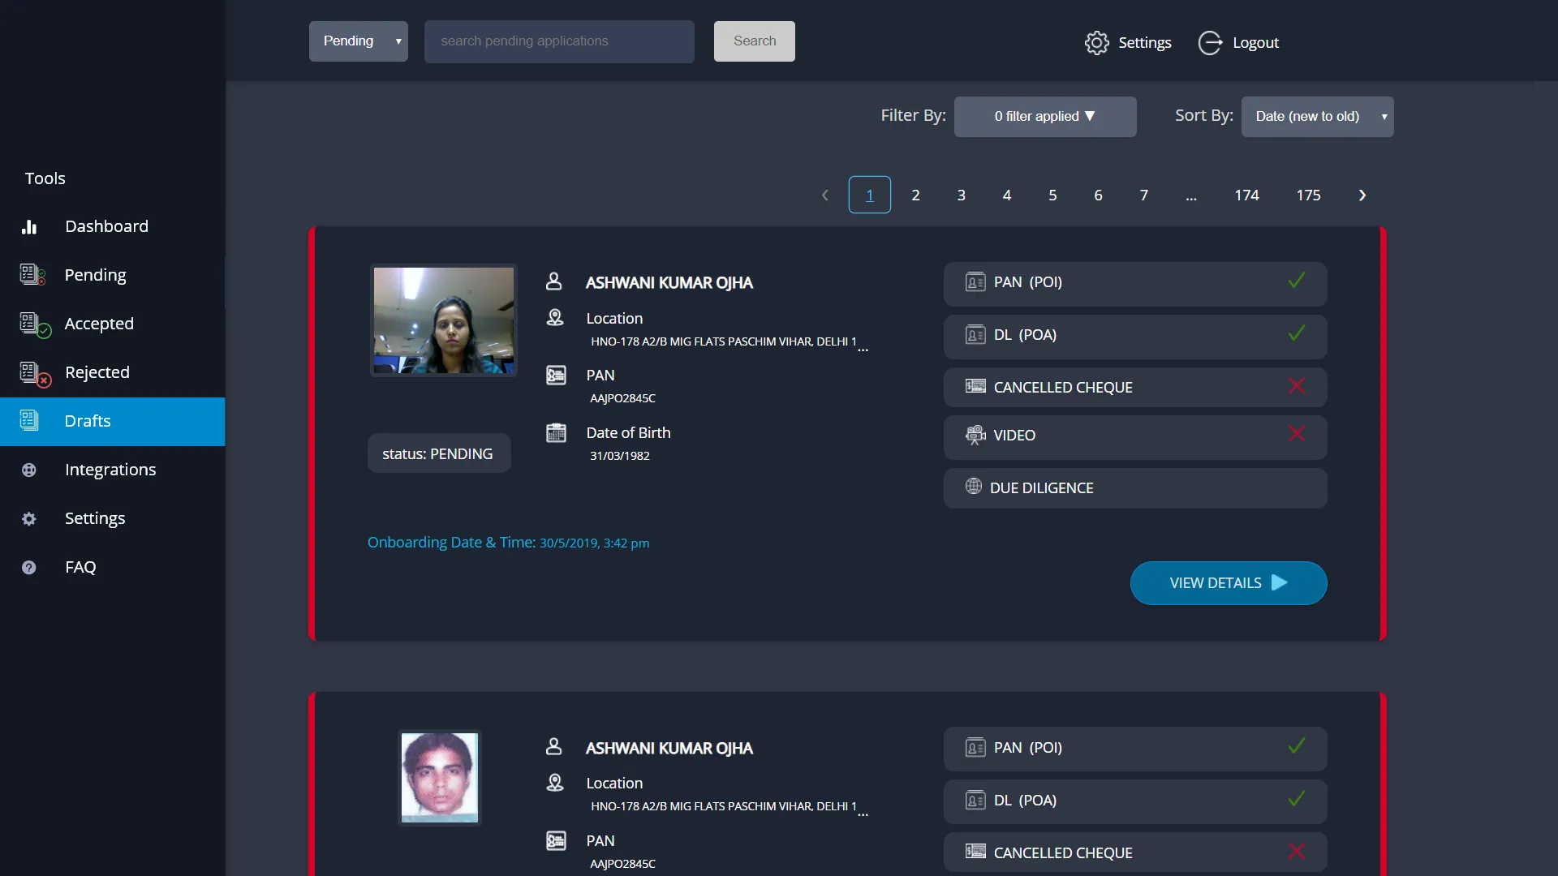Go to page 3 of results
The width and height of the screenshot is (1558, 876).
961,195
